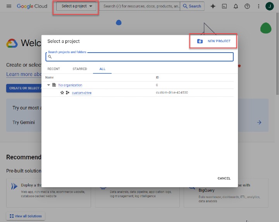Click the blue Search button
The image size is (279, 222).
192,6
